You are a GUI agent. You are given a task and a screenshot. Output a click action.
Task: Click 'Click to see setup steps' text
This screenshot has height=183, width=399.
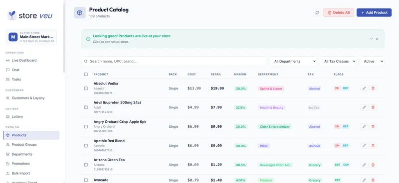(111, 42)
